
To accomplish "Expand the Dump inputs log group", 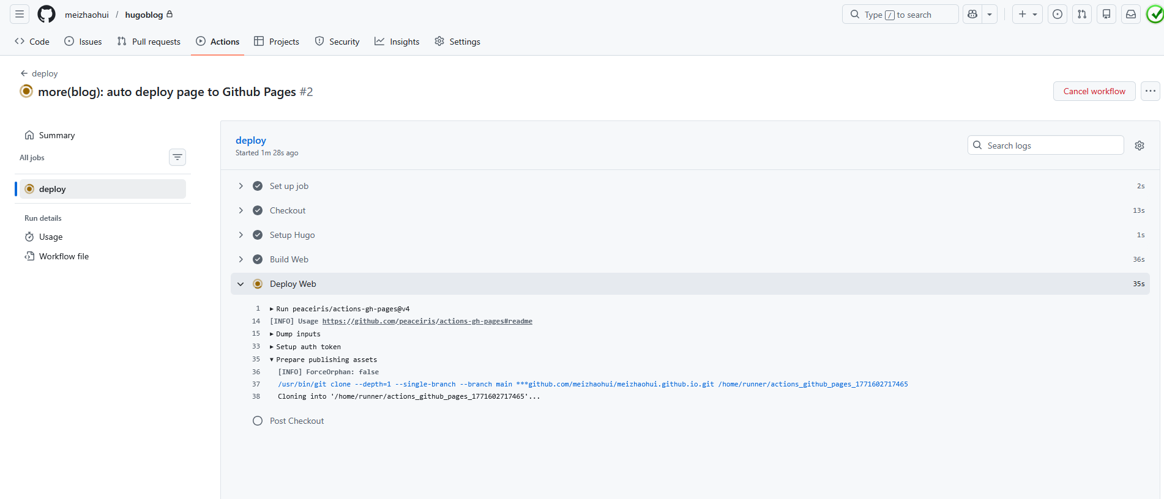I will (297, 334).
